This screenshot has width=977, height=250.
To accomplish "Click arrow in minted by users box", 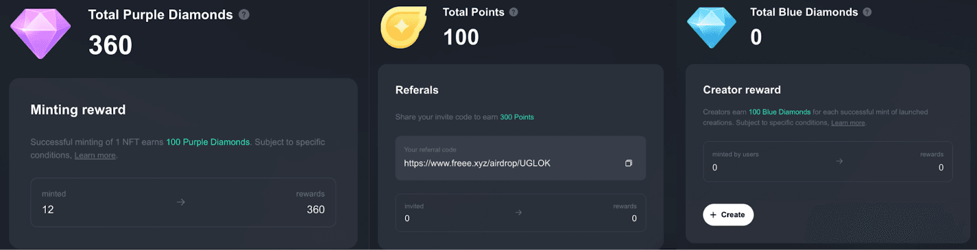I will (840, 161).
